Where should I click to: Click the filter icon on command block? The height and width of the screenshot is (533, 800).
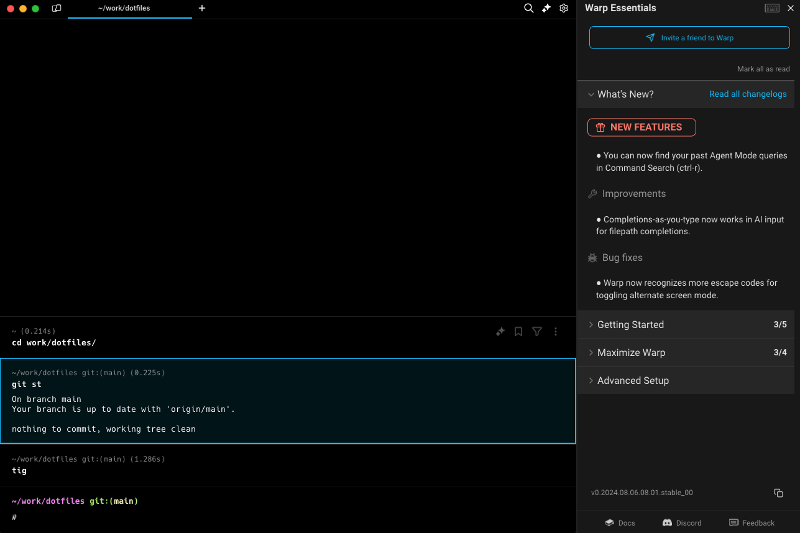coord(537,332)
